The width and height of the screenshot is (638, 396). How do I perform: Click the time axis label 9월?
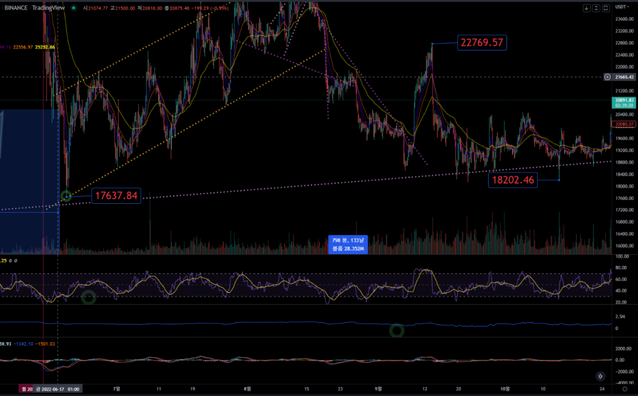click(x=378, y=389)
